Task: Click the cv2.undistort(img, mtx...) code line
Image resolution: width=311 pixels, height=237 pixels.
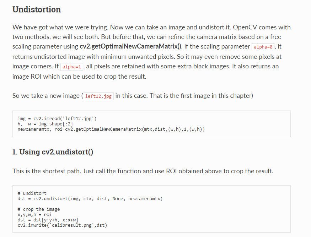Action: (90, 199)
